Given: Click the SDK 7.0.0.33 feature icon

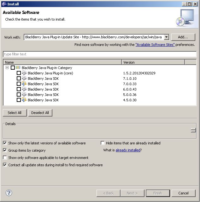Looking at the screenshot, I should pyautogui.click(x=24, y=84).
